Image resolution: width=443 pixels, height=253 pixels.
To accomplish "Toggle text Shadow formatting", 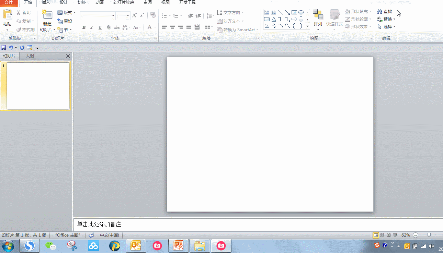I will (x=109, y=27).
